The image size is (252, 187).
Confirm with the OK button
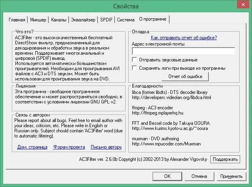[x=167, y=176]
